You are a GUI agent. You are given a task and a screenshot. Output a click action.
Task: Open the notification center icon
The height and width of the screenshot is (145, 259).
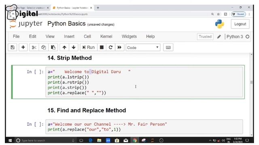pos(247,141)
